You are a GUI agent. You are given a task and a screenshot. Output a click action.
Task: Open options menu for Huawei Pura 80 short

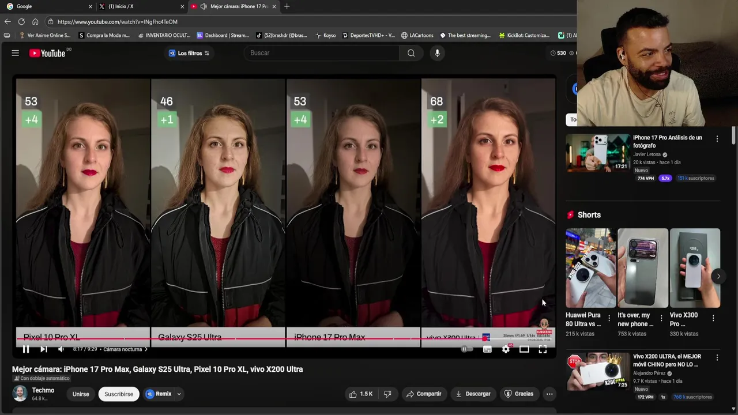coord(609,318)
